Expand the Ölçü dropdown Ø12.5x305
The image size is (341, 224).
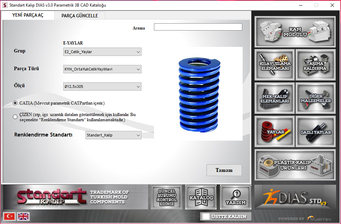(102, 86)
